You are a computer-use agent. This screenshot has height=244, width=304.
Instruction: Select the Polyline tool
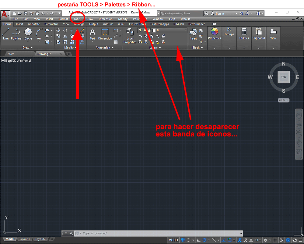[x=16, y=34]
